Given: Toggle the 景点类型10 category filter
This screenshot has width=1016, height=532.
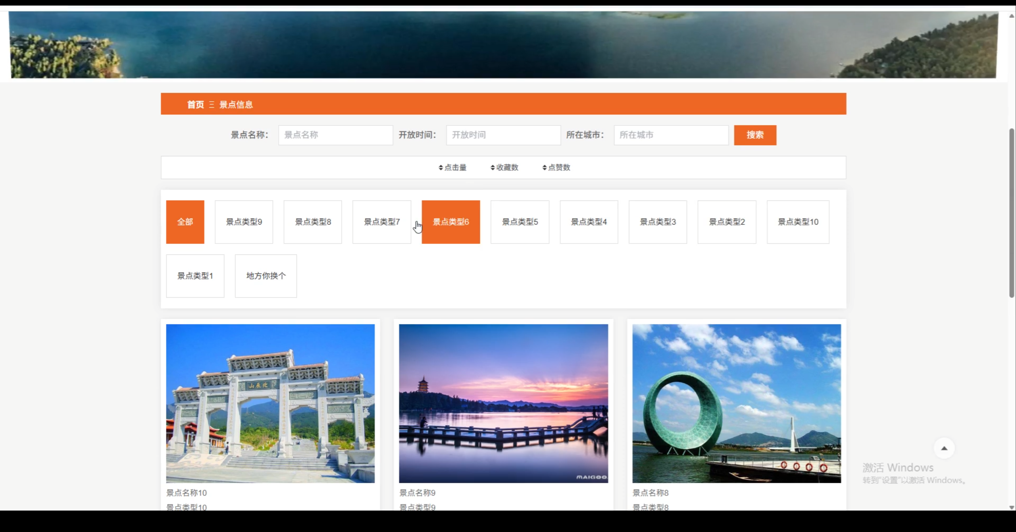Looking at the screenshot, I should point(798,222).
